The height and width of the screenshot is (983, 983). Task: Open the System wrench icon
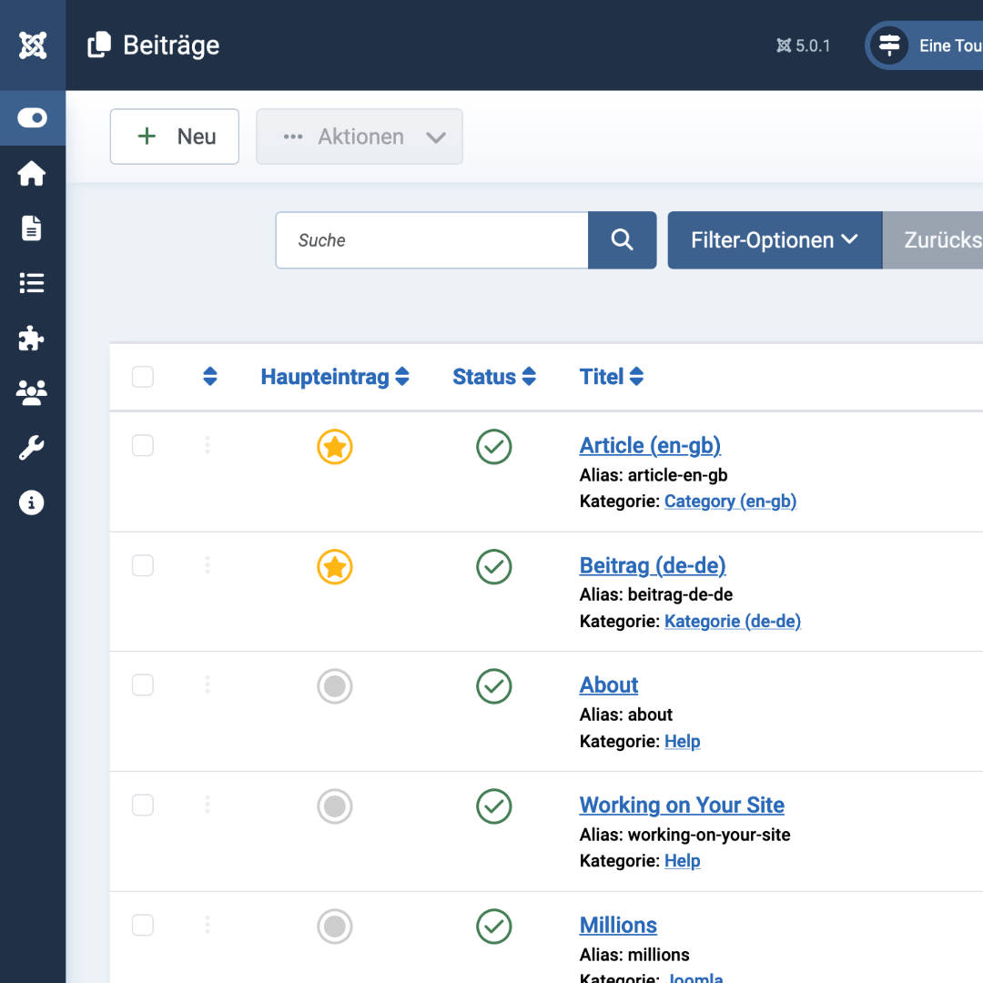[31, 448]
